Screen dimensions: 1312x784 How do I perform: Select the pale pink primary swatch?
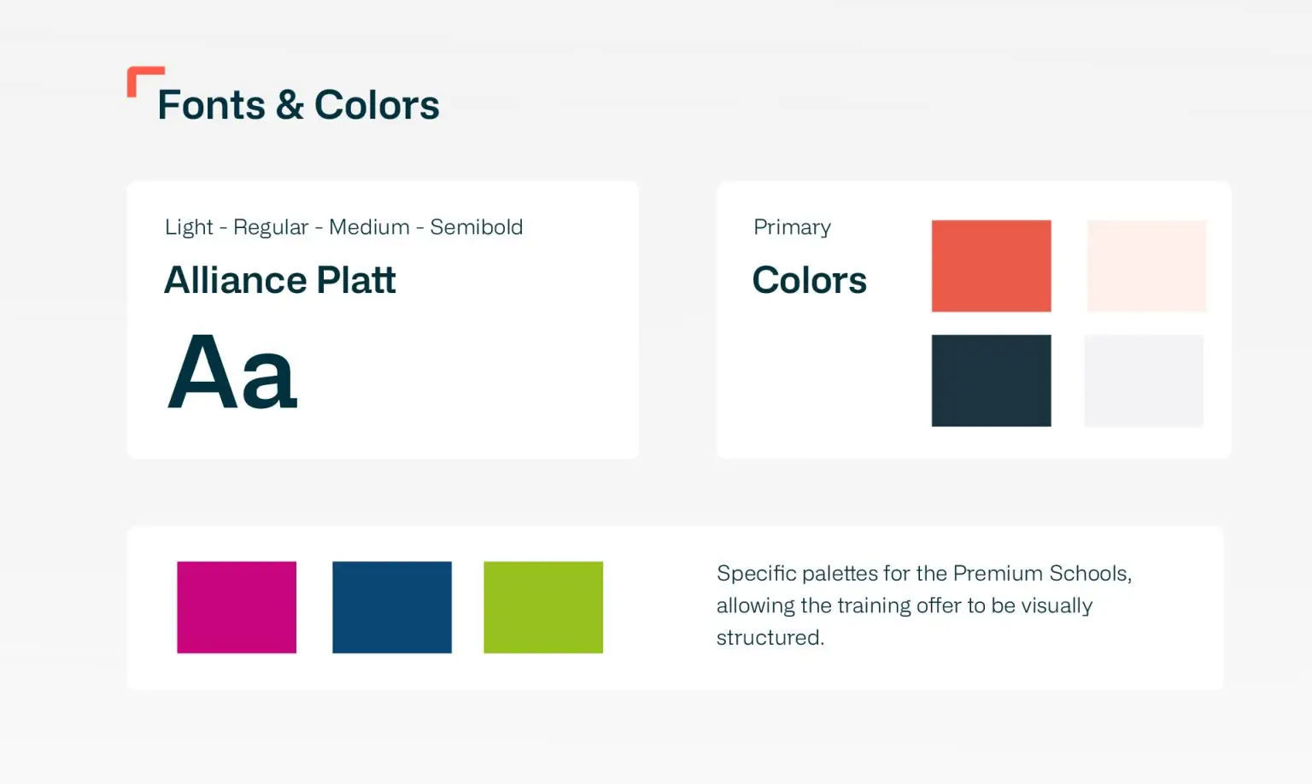pyautogui.click(x=1146, y=266)
